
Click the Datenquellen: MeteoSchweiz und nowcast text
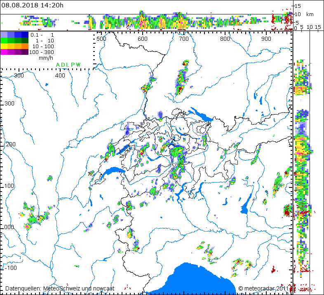click(x=60, y=288)
